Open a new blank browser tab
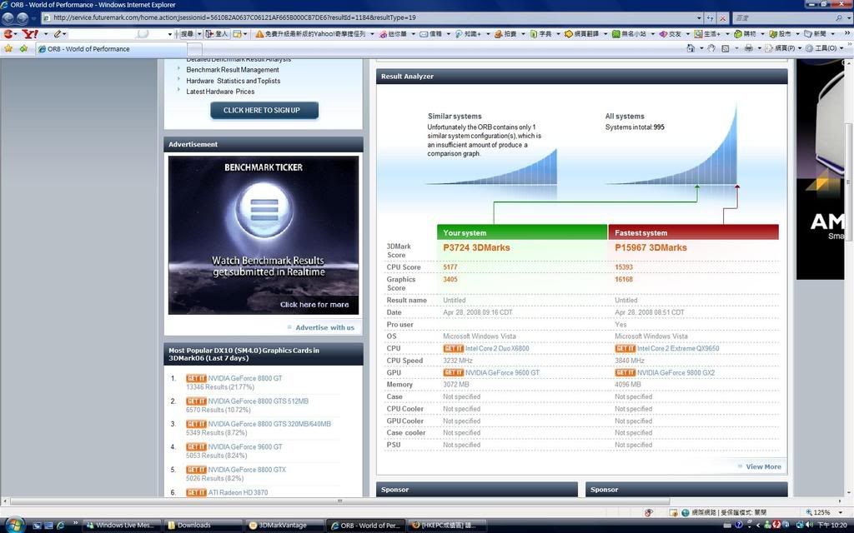 pyautogui.click(x=194, y=49)
